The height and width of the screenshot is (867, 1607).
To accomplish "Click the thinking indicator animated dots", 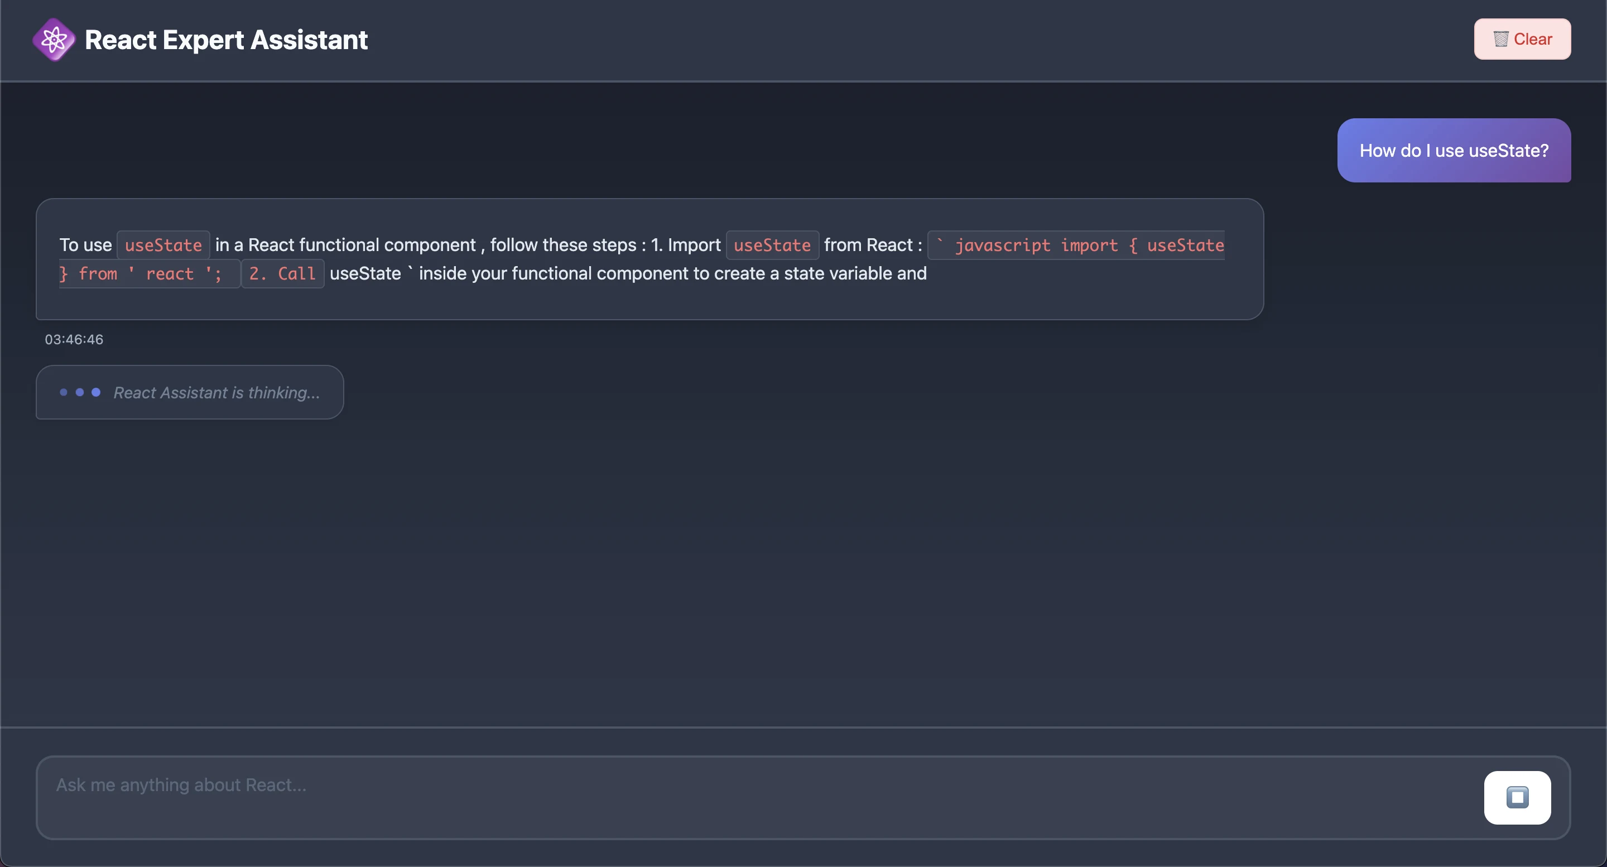I will (80, 392).
